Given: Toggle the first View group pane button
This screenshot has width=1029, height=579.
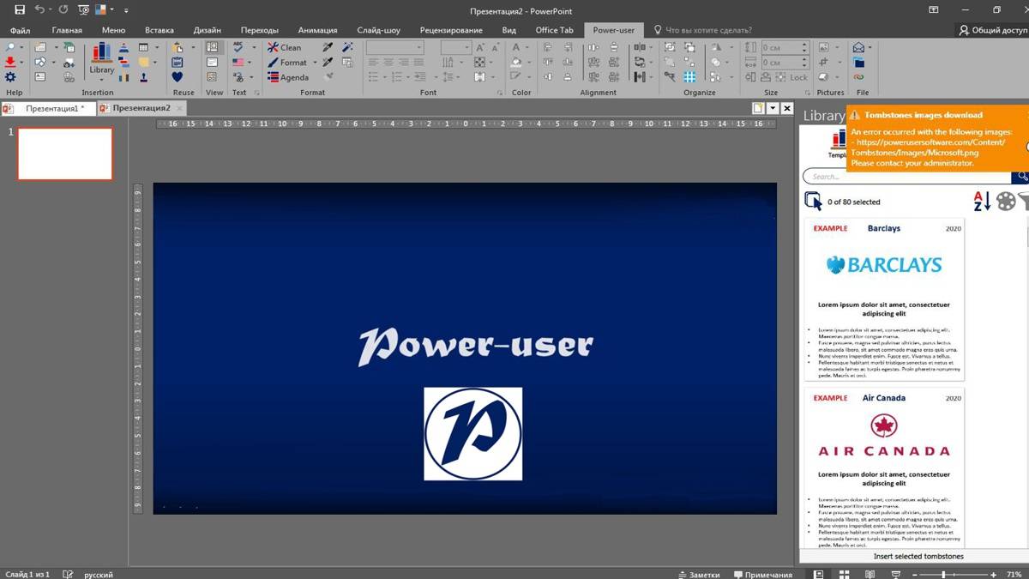Looking at the screenshot, I should click(213, 48).
